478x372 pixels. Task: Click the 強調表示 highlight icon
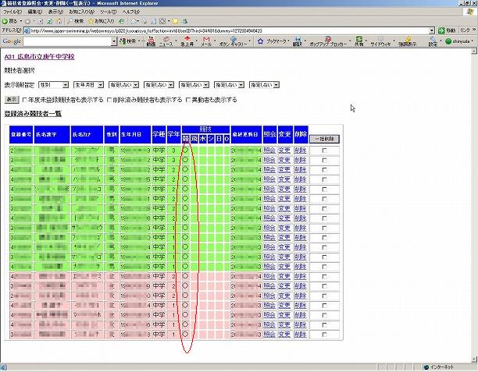coord(408,41)
